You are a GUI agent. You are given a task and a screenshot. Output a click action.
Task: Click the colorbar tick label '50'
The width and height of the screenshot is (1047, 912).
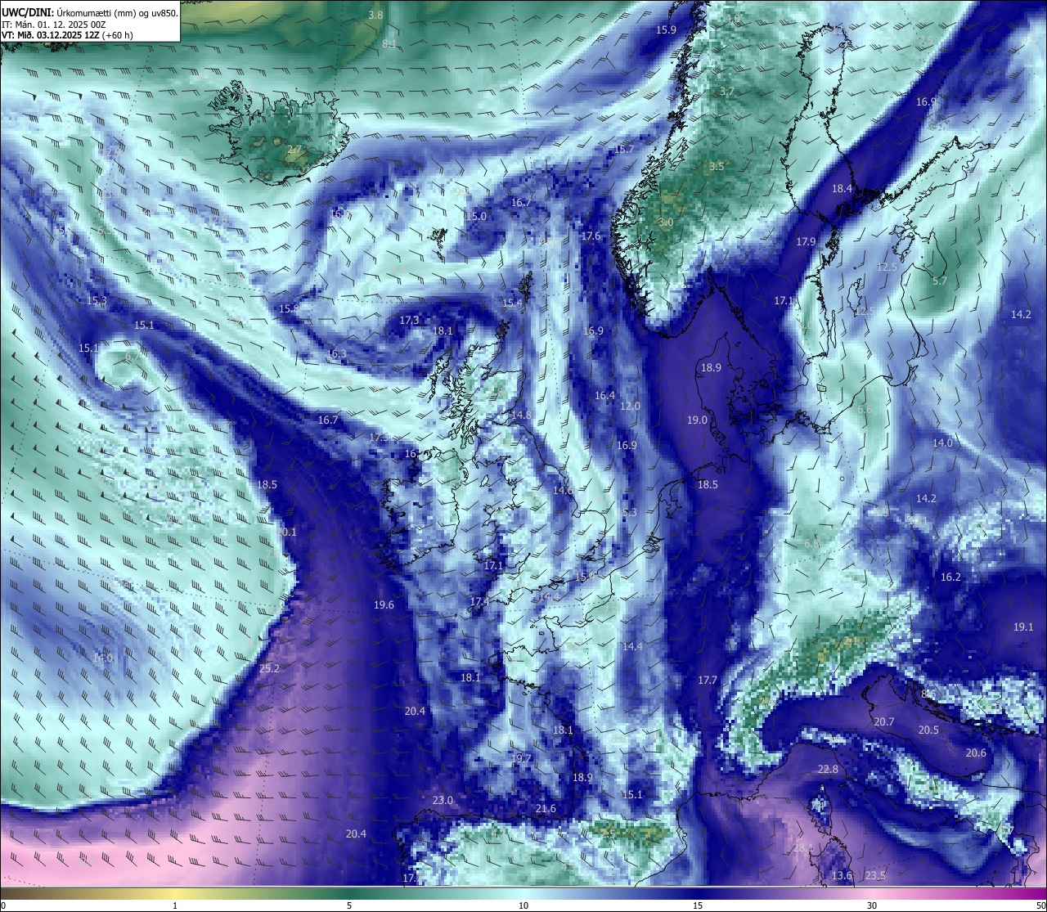click(1040, 905)
